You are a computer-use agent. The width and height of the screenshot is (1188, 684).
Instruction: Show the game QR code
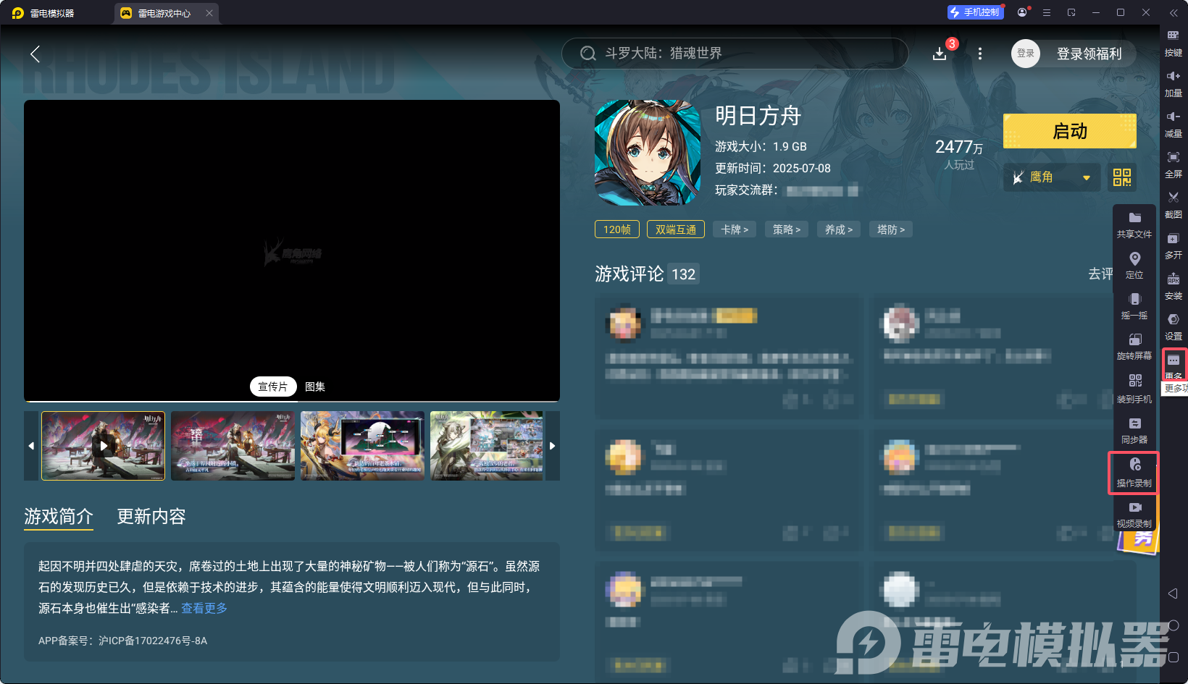(x=1122, y=177)
